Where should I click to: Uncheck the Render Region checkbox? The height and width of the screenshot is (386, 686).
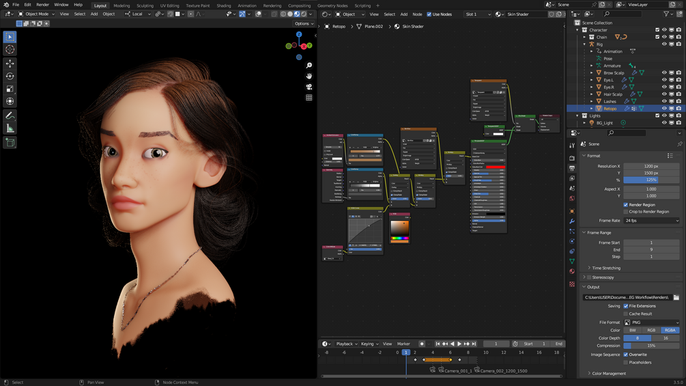click(x=626, y=205)
